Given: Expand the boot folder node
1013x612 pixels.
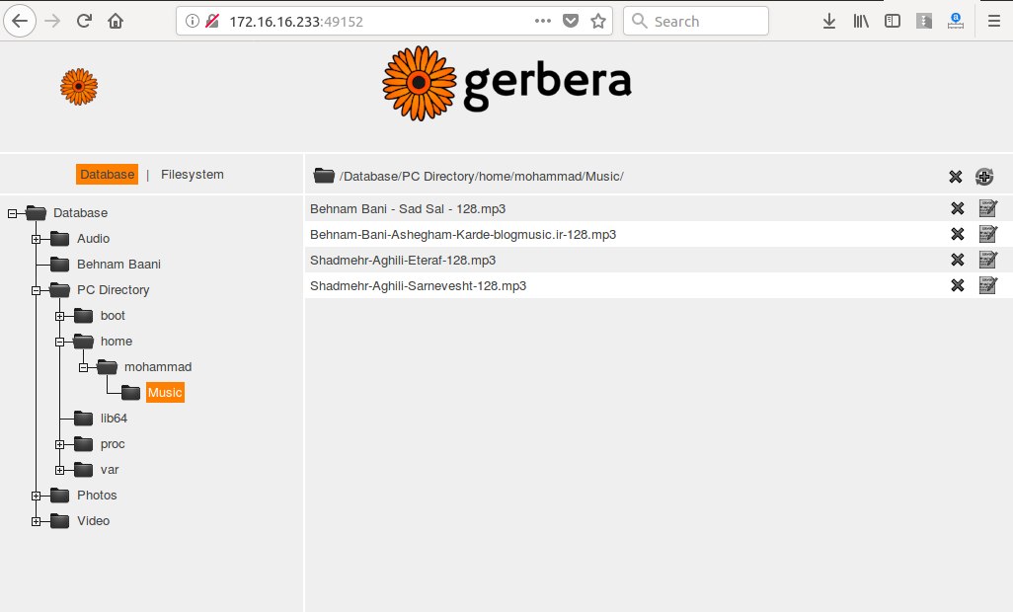Looking at the screenshot, I should [x=60, y=316].
